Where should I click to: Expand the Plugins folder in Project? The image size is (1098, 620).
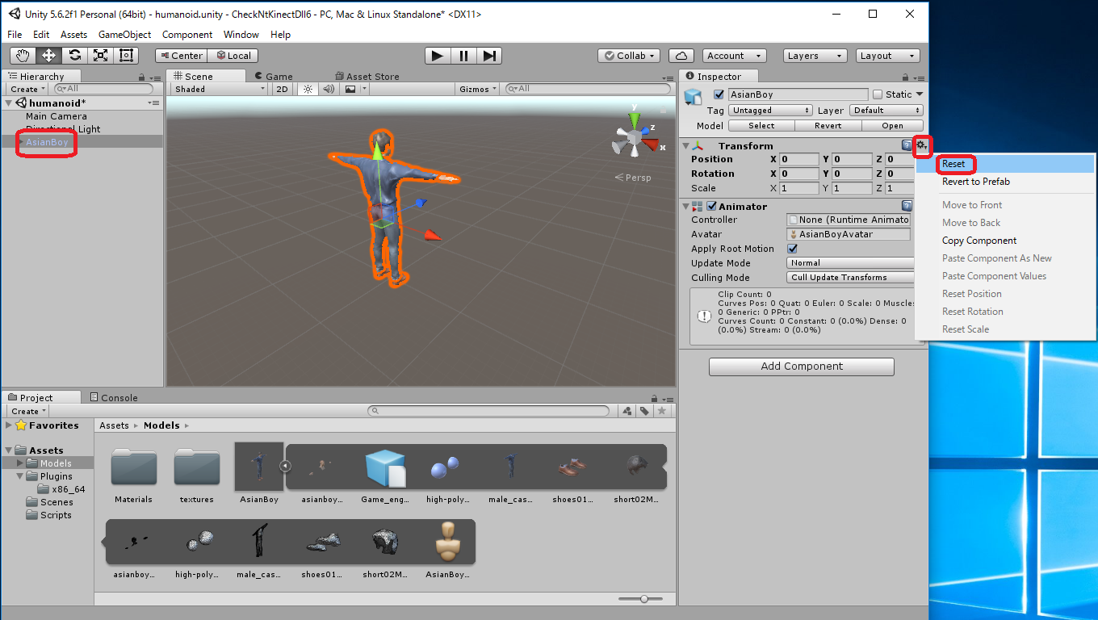pyautogui.click(x=21, y=476)
